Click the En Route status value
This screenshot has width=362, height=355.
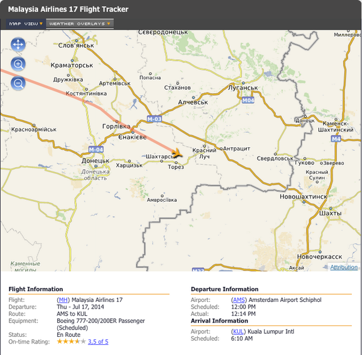tap(69, 334)
